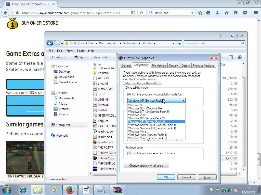Click the volume muted tray icon
261x195 pixels.
[236, 190]
